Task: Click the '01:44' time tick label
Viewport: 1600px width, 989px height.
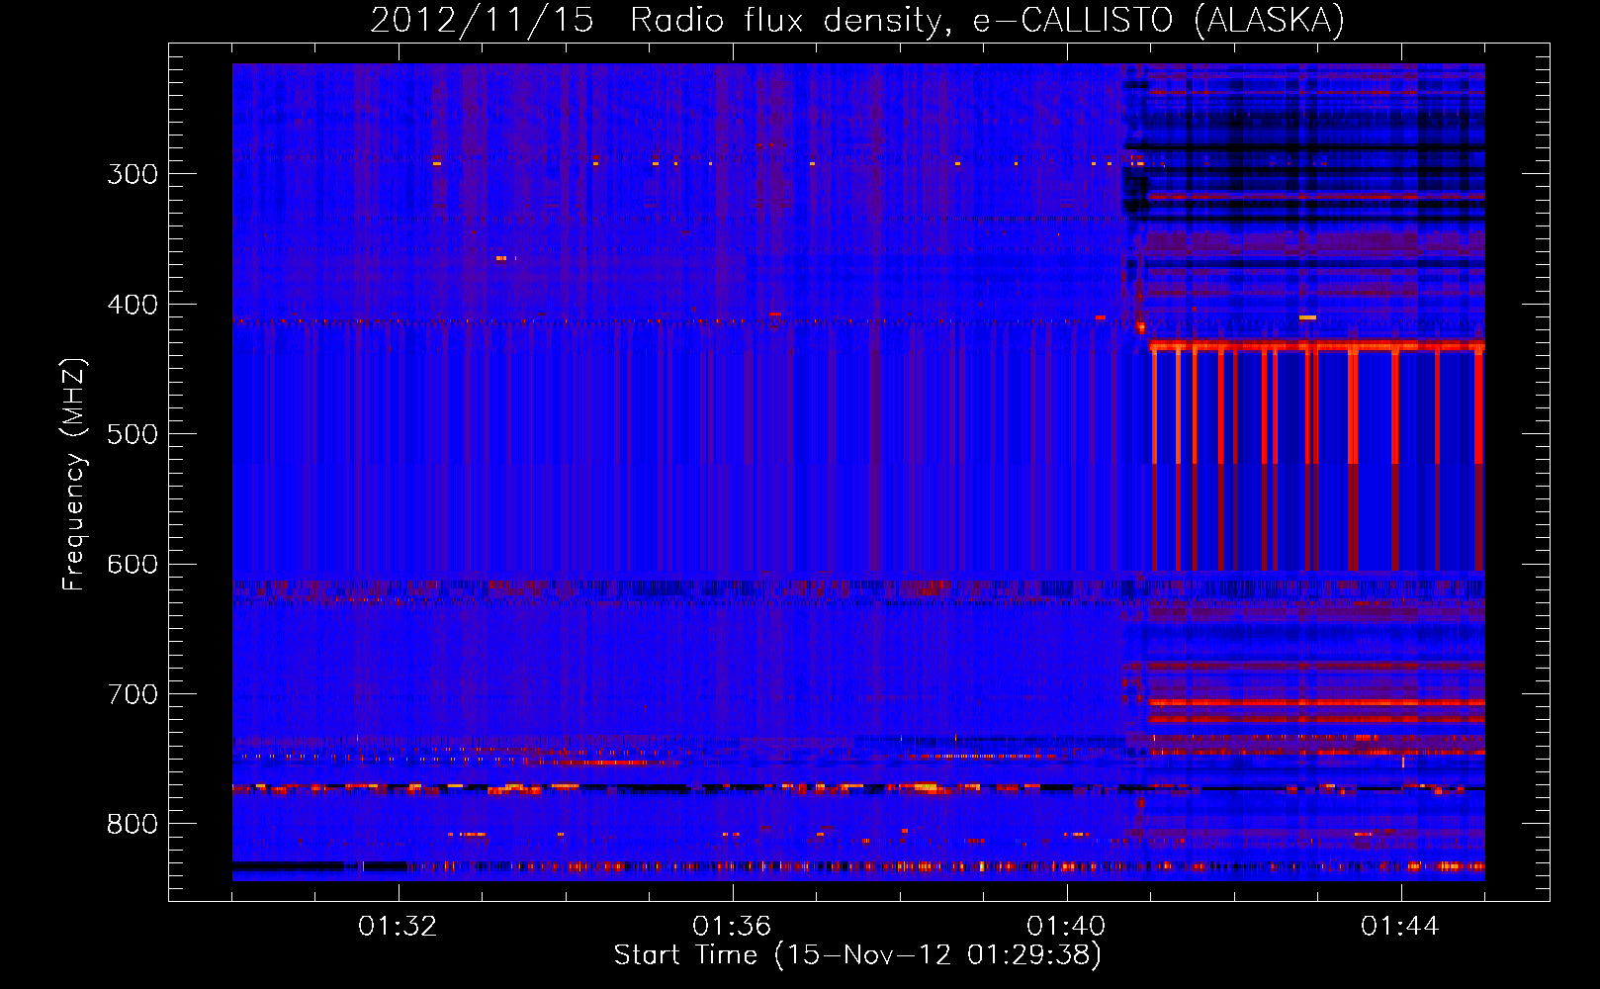Action: [1400, 927]
